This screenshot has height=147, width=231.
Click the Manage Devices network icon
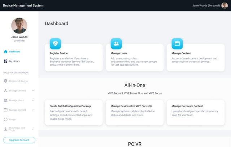click(x=6, y=90)
